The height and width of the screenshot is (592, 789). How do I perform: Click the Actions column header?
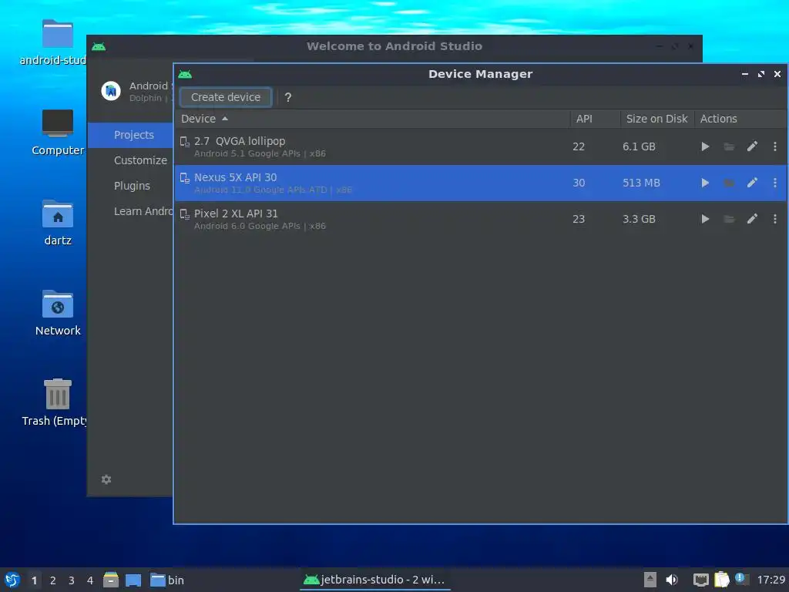coord(740,119)
